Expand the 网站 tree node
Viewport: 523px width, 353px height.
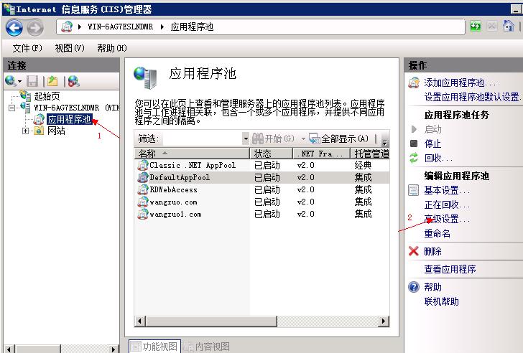coord(26,131)
